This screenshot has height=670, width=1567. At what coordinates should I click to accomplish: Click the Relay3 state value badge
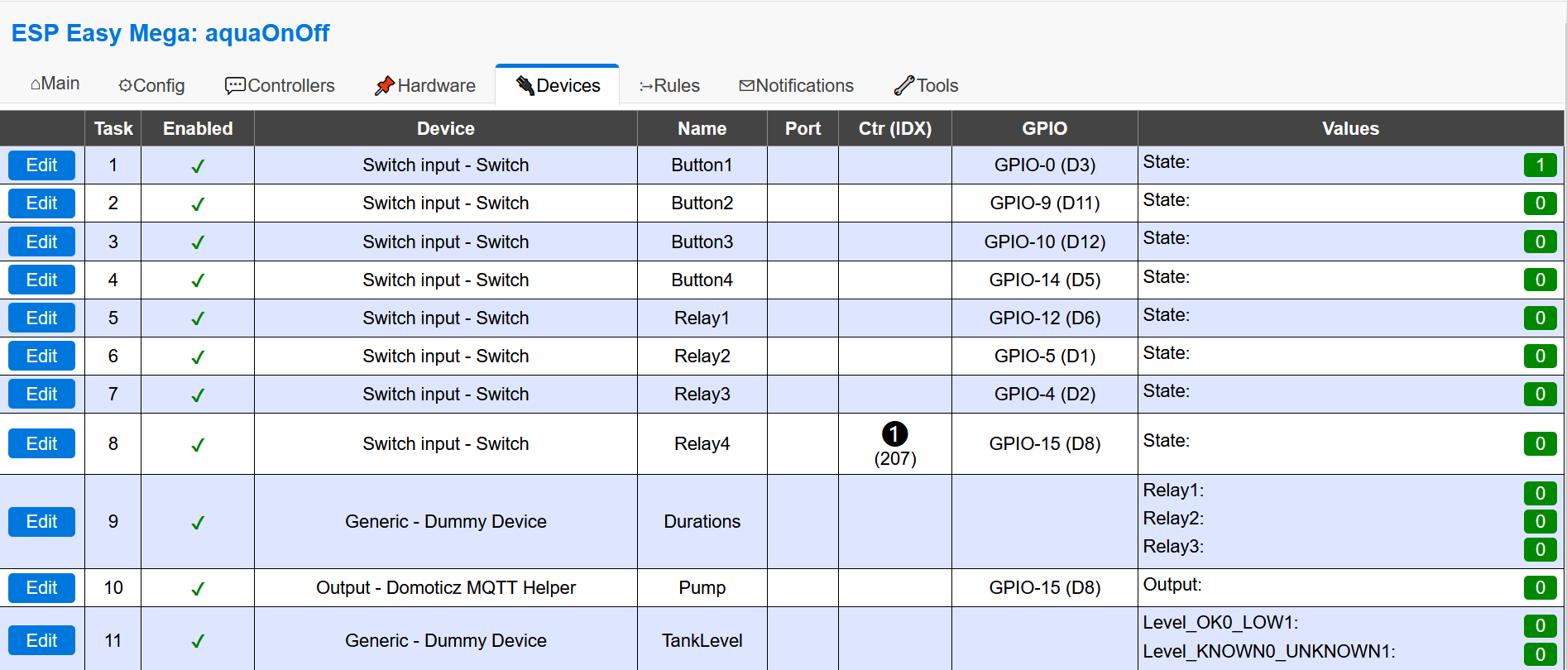(1540, 395)
